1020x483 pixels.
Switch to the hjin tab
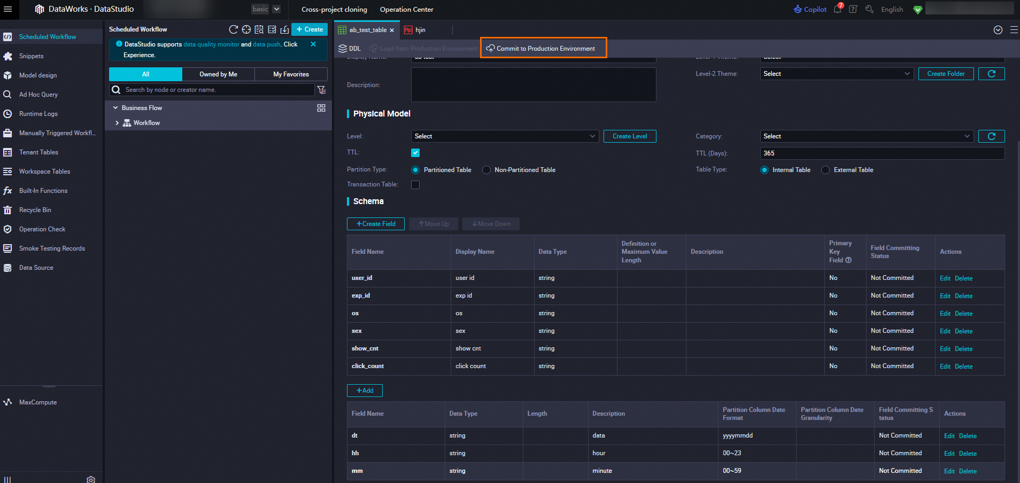pos(420,30)
